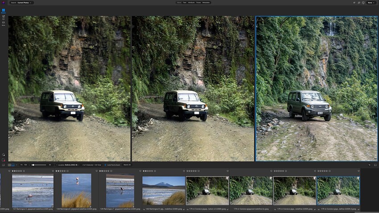Toggle color label box on 138 flamingos-6
The width and height of the screenshot is (379, 213).
[67, 171]
